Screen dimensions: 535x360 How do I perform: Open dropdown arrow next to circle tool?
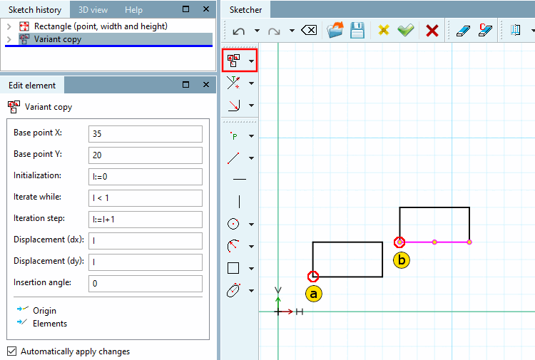(252, 225)
